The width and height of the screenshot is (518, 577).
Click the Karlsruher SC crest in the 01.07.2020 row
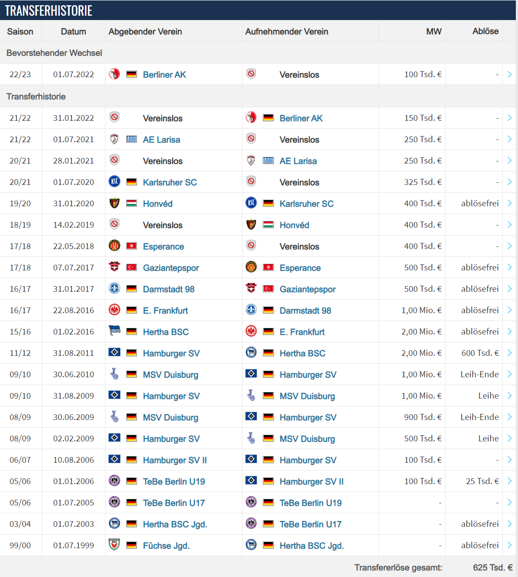tap(114, 181)
